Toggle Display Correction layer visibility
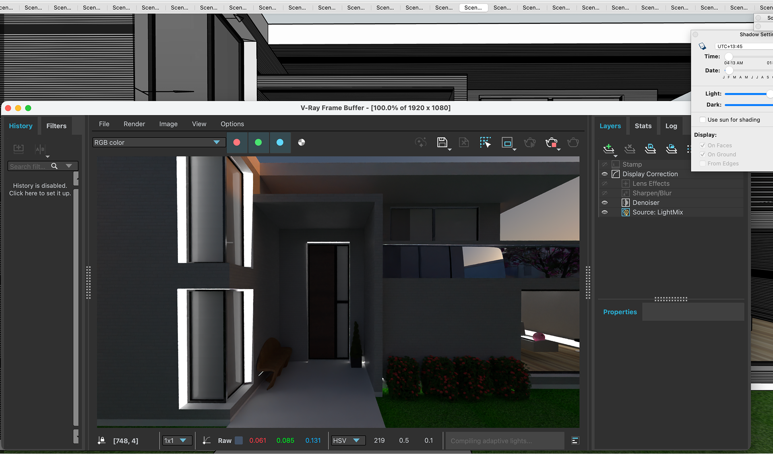 (x=604, y=174)
